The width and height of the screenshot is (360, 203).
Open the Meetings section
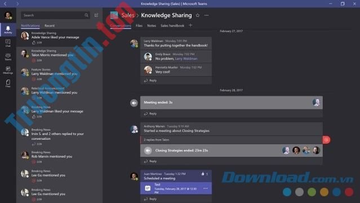coord(8,70)
